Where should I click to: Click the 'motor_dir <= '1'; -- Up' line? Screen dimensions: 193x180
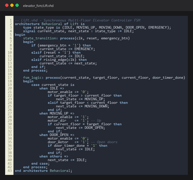point(74,120)
